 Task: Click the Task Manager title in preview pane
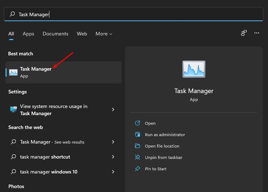pyautogui.click(x=194, y=91)
